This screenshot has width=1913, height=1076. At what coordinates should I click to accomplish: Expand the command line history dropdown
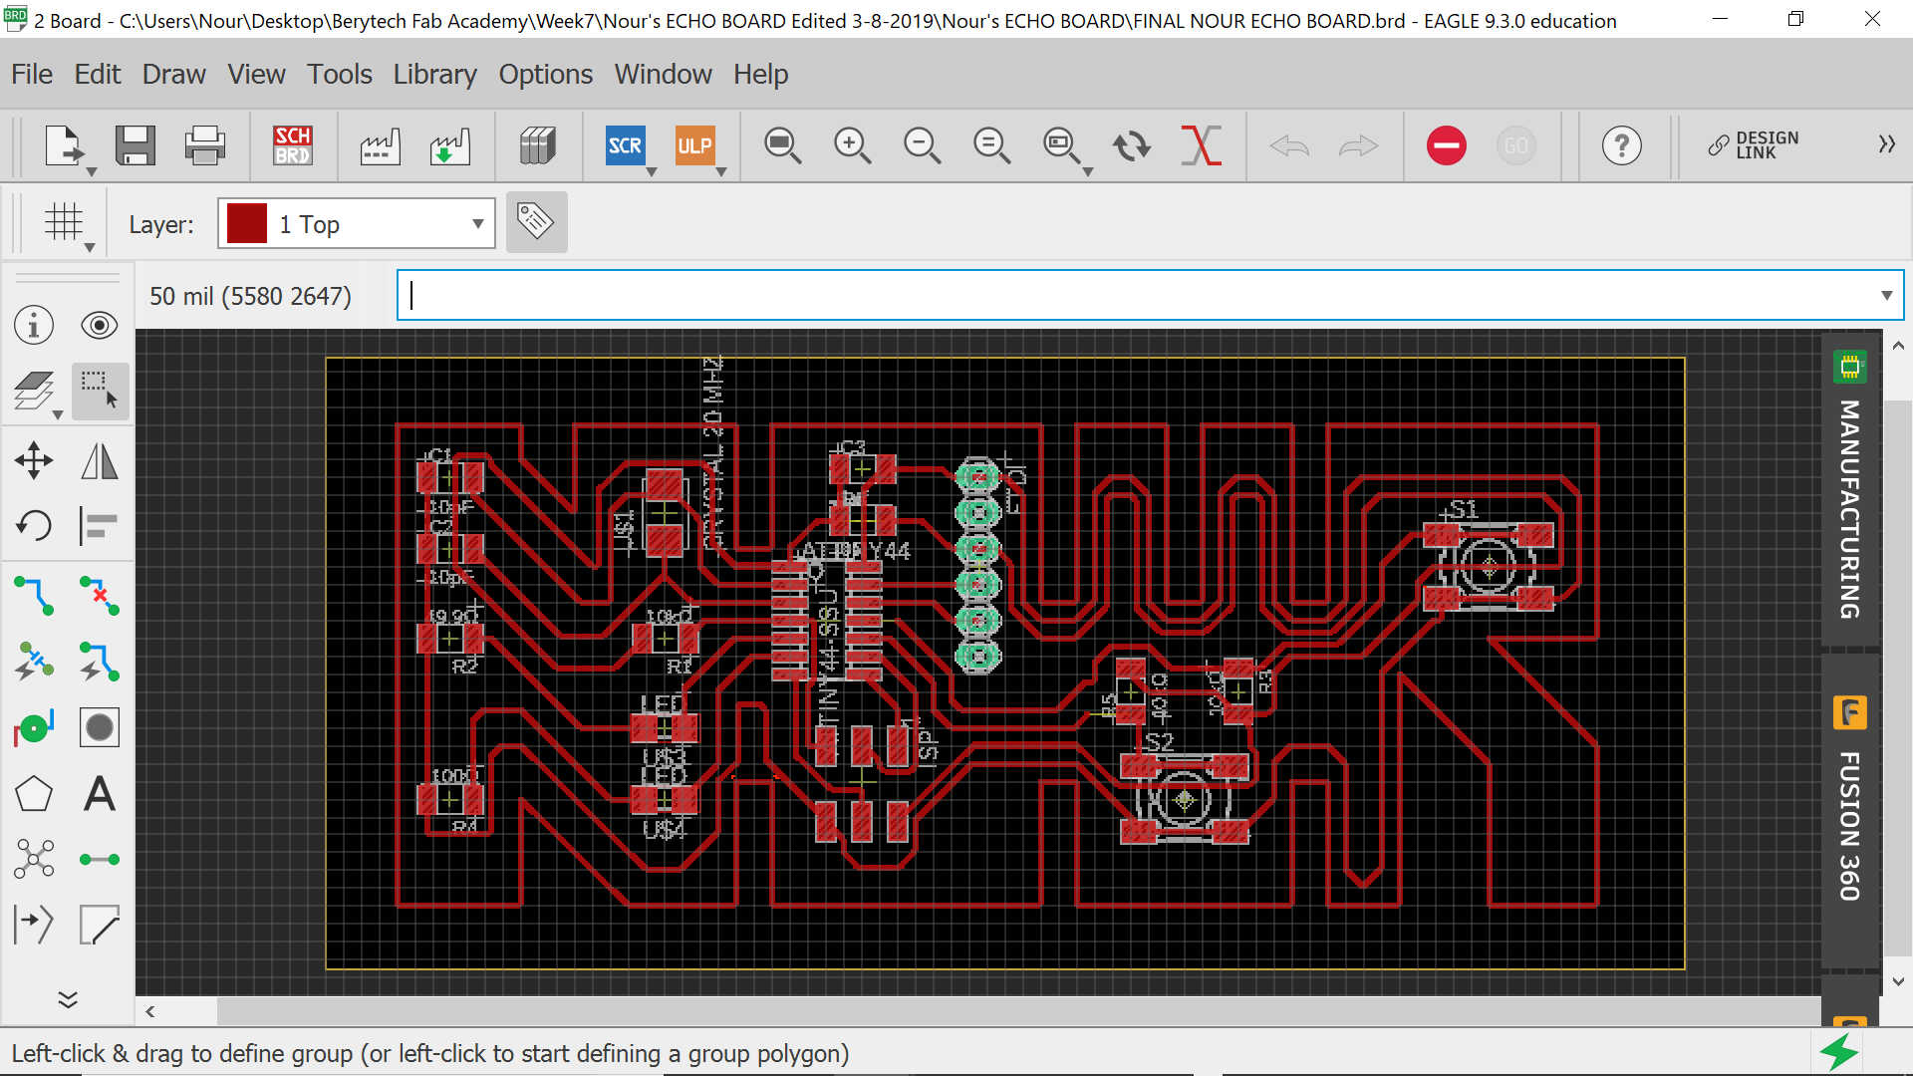(x=1886, y=295)
